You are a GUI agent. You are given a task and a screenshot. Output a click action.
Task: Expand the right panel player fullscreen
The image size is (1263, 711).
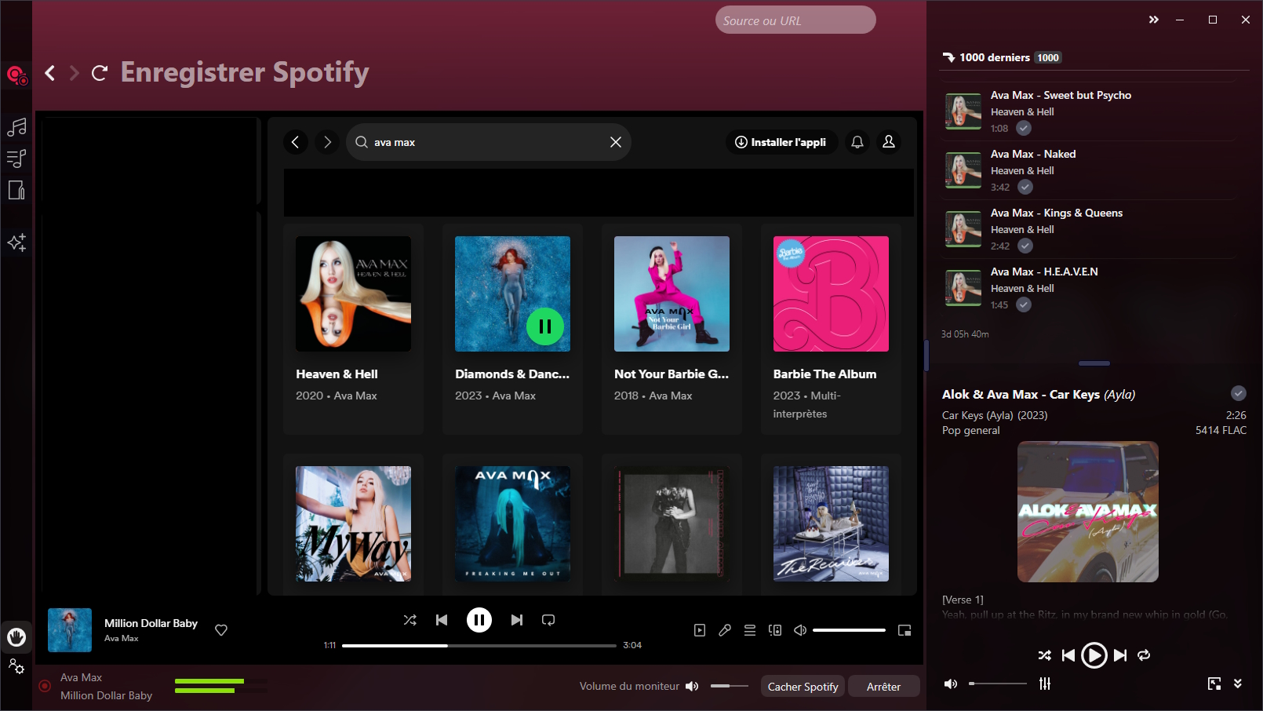coord(1214,684)
